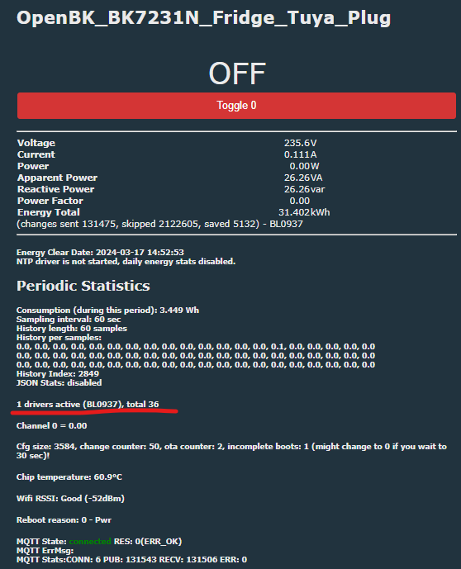This screenshot has width=461, height=569.
Task: Click the Reactive Power value 26.26var
Action: coord(304,189)
